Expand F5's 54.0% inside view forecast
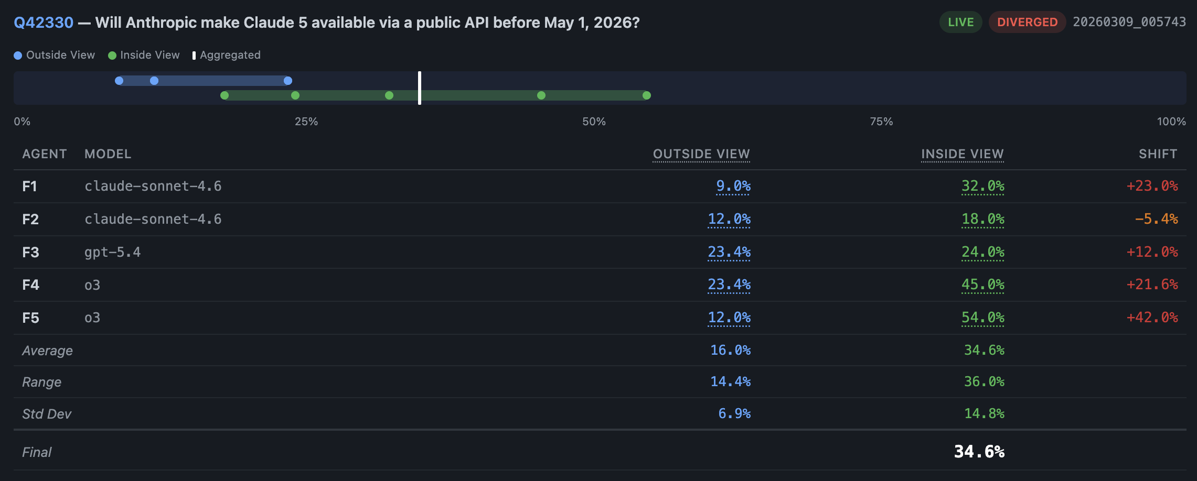This screenshot has height=481, width=1197. (982, 318)
